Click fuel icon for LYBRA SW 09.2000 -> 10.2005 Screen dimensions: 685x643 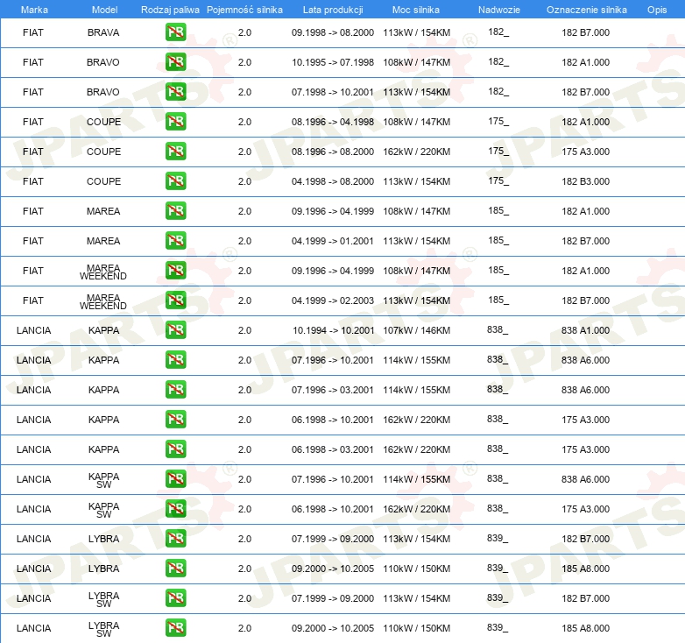(x=175, y=628)
